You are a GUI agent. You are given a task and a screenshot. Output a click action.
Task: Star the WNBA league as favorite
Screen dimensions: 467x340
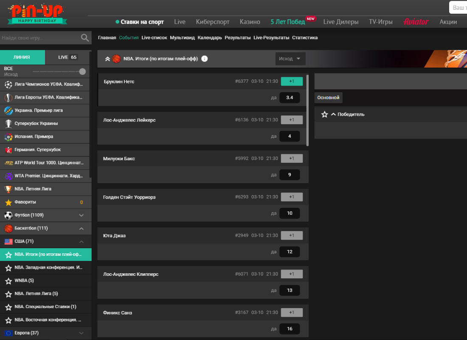pyautogui.click(x=8, y=280)
